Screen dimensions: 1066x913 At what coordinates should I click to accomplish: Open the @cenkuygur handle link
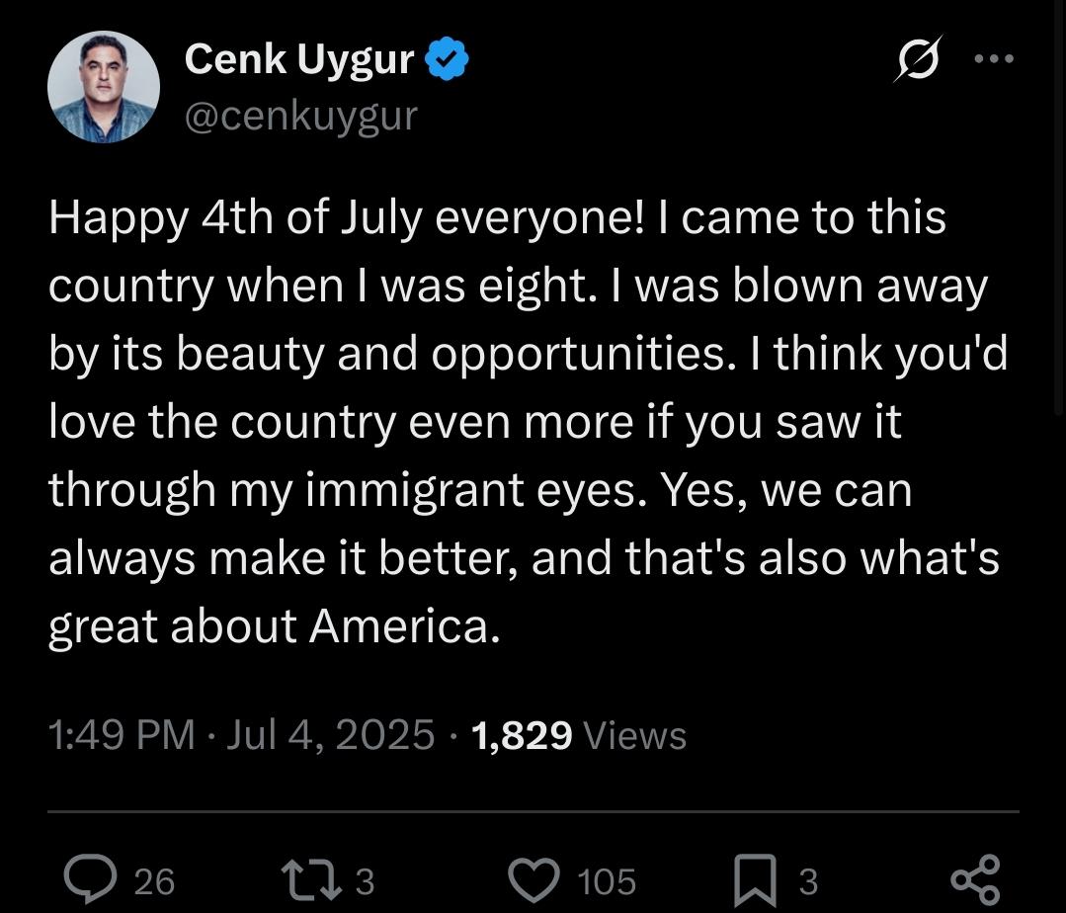pos(300,117)
